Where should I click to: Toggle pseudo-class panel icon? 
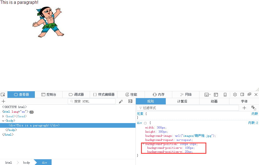(254, 108)
